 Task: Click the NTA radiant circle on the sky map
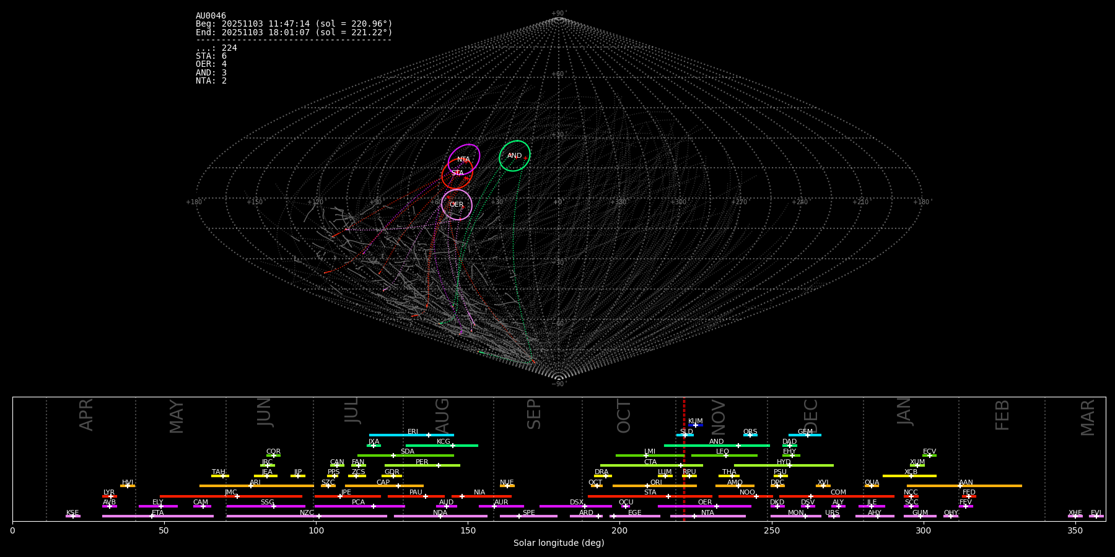(x=464, y=159)
